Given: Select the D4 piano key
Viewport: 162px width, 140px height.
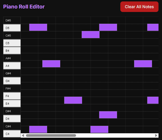Looking at the screenshot, I should click(12, 119).
